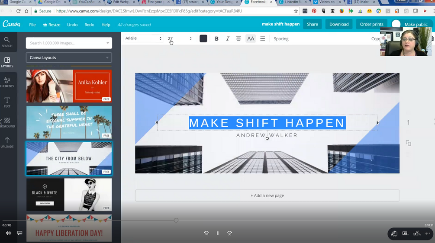Change text alignment with align icon

[238, 39]
